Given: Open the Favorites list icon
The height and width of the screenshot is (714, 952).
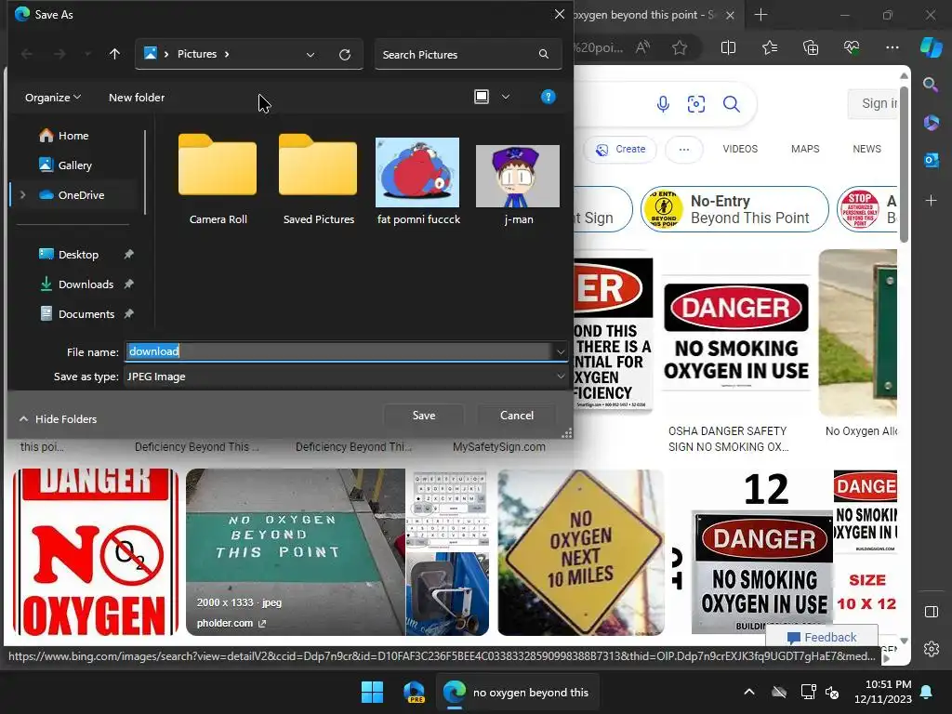Looking at the screenshot, I should click(x=769, y=47).
